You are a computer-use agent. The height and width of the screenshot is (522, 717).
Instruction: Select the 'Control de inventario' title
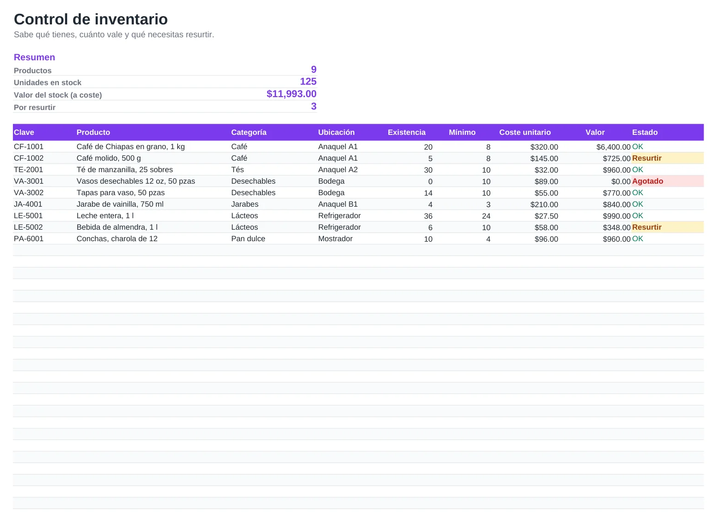[91, 19]
